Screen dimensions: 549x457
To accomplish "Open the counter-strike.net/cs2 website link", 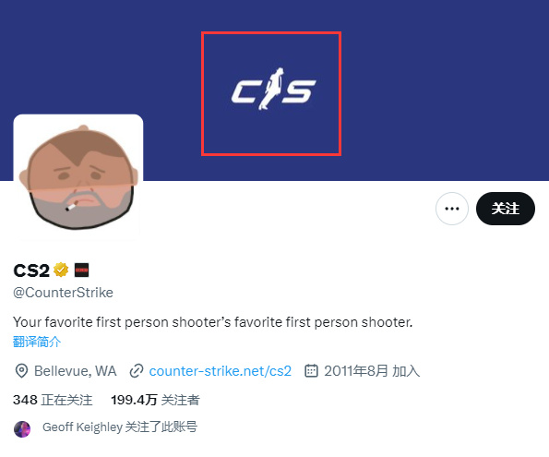I will click(x=221, y=371).
